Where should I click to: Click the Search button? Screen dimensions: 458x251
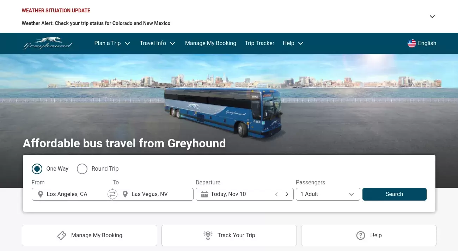pyautogui.click(x=394, y=194)
